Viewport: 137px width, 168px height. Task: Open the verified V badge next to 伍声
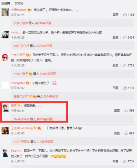(19, 105)
